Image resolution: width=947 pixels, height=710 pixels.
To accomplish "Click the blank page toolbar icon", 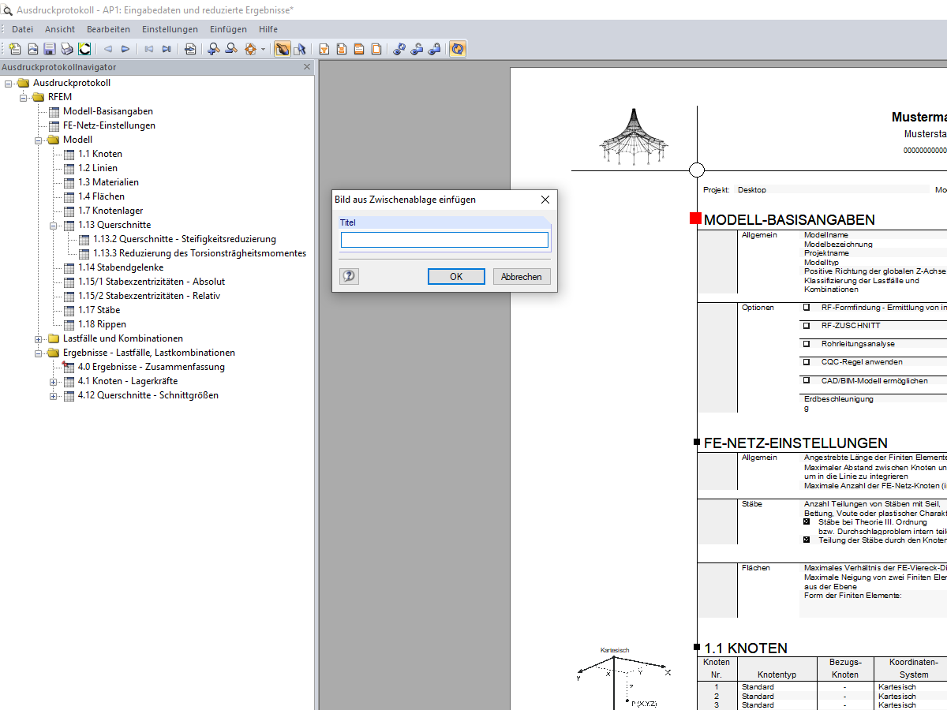I will pos(376,49).
